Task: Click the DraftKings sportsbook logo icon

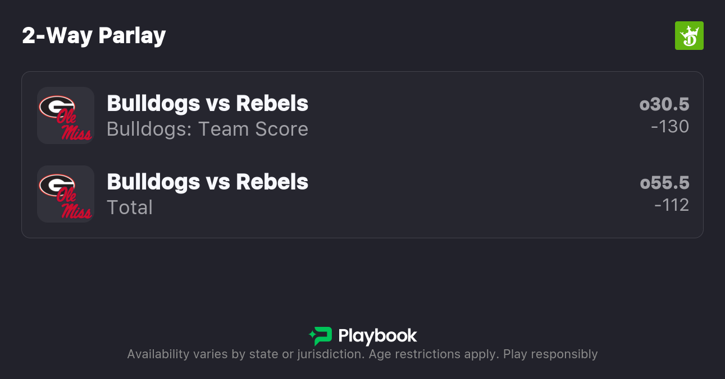Action: (x=689, y=36)
